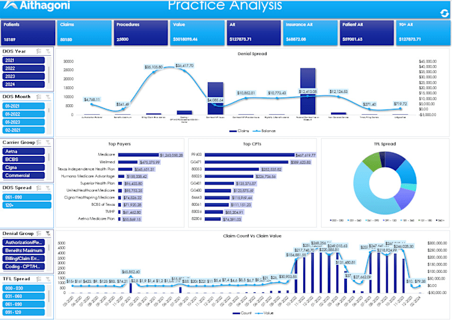Select 061 - 090 in TFL Spread
The image size is (452, 320).
24,304
